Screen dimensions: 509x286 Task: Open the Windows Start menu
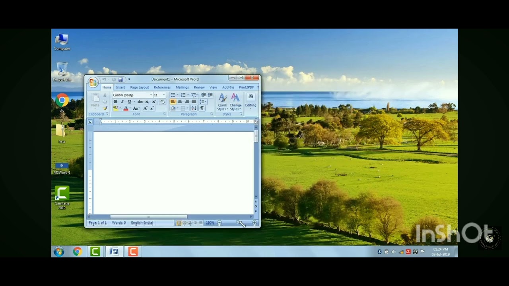click(59, 251)
